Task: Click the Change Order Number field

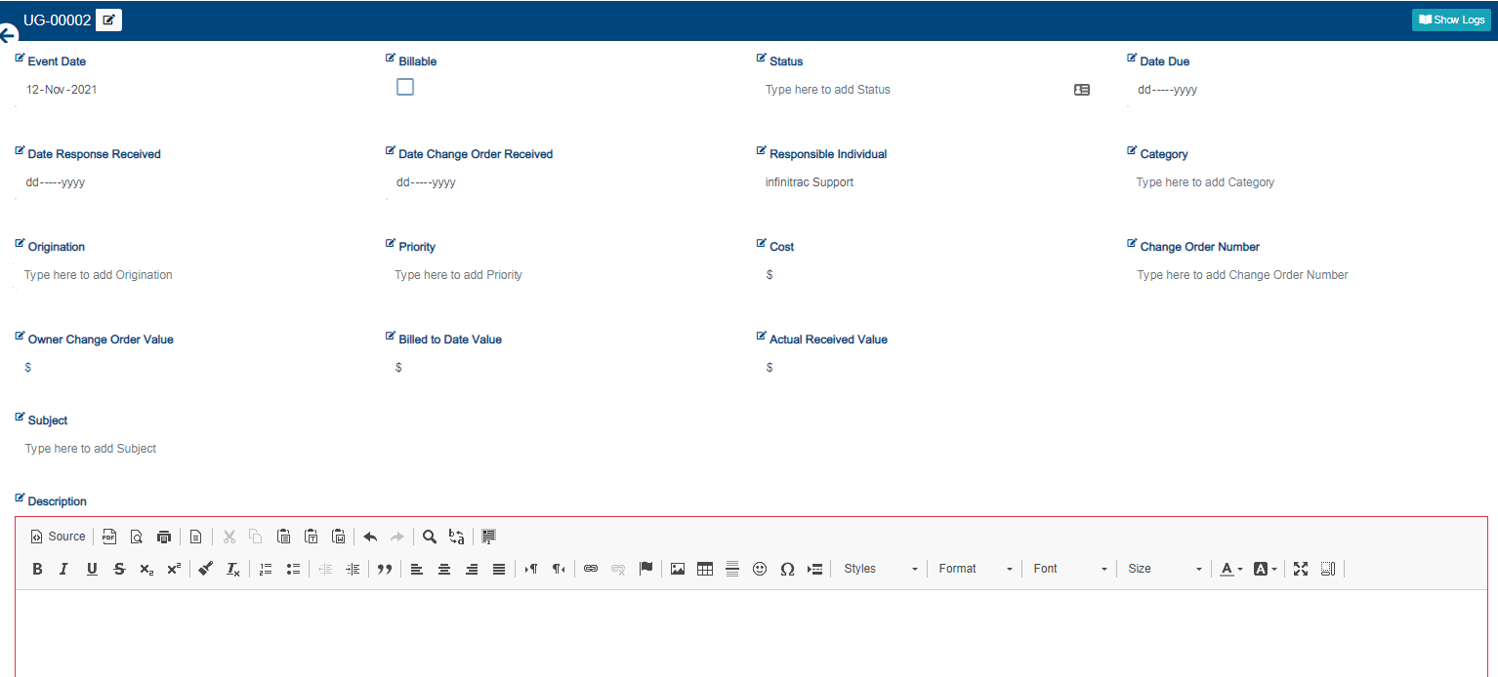Action: click(x=1309, y=275)
